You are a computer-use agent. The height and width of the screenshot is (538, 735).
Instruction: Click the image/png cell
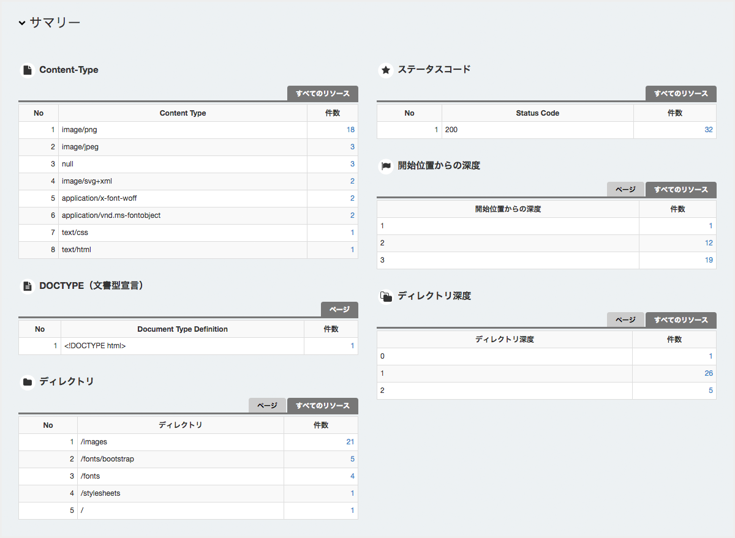point(183,130)
